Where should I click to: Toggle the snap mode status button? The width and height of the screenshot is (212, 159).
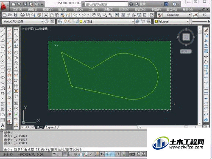60,154
